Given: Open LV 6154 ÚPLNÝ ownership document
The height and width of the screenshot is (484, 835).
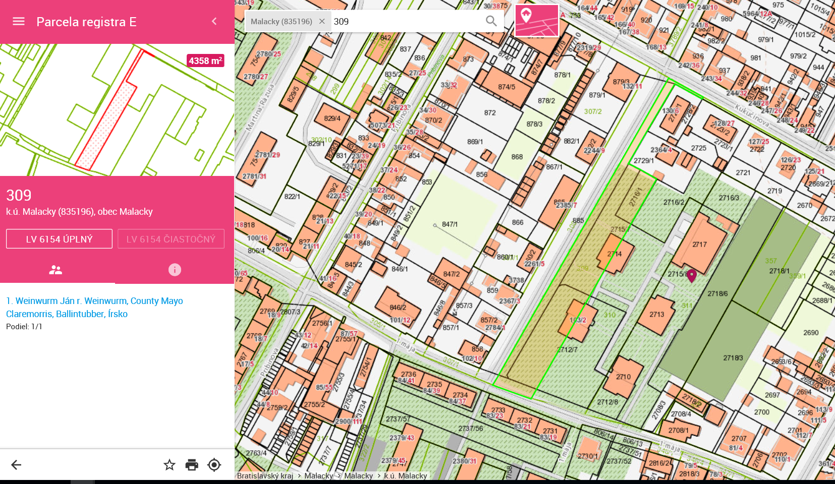Looking at the screenshot, I should click(59, 239).
